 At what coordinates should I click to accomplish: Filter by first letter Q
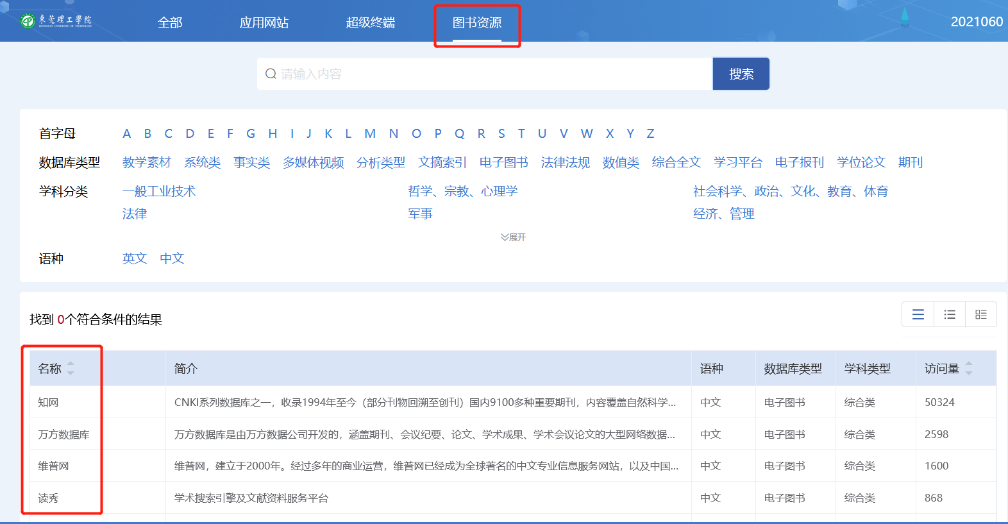point(460,133)
